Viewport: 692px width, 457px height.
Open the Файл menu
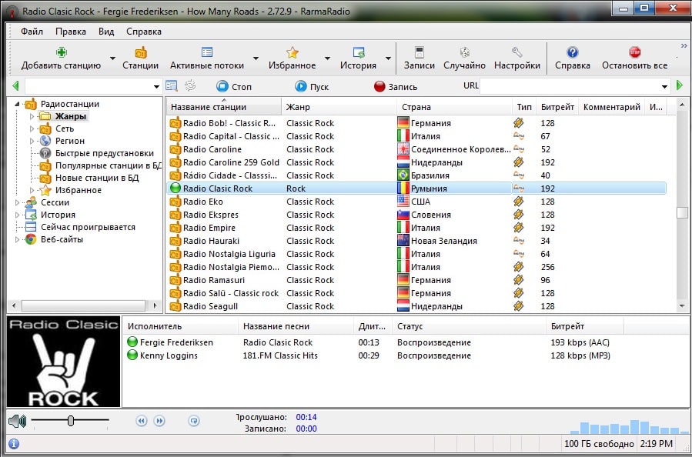pyautogui.click(x=32, y=32)
